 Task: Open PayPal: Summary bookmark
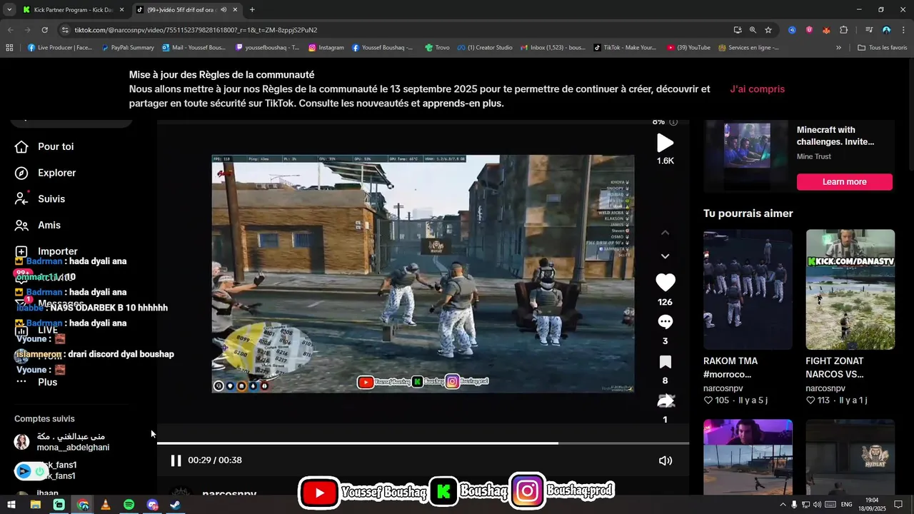coord(127,48)
